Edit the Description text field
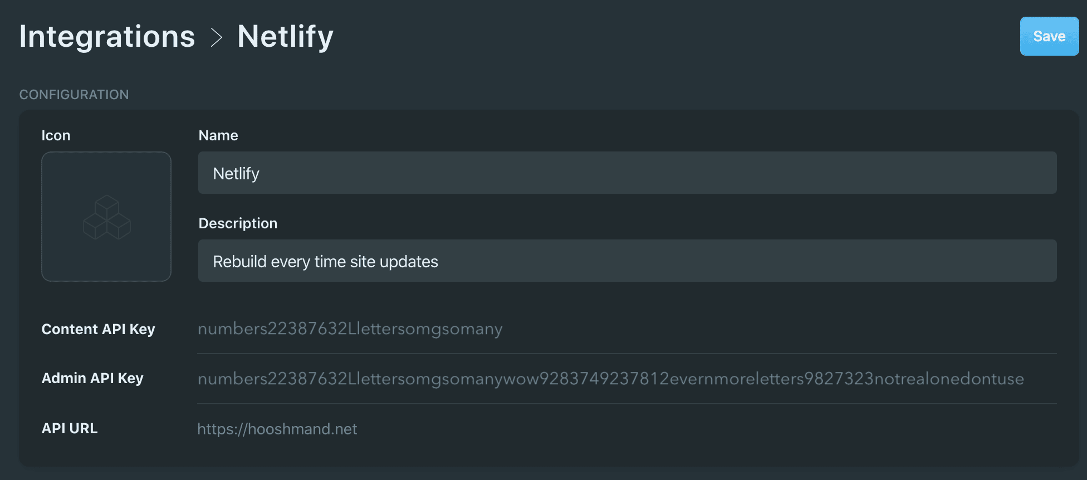The height and width of the screenshot is (480, 1087). (627, 261)
